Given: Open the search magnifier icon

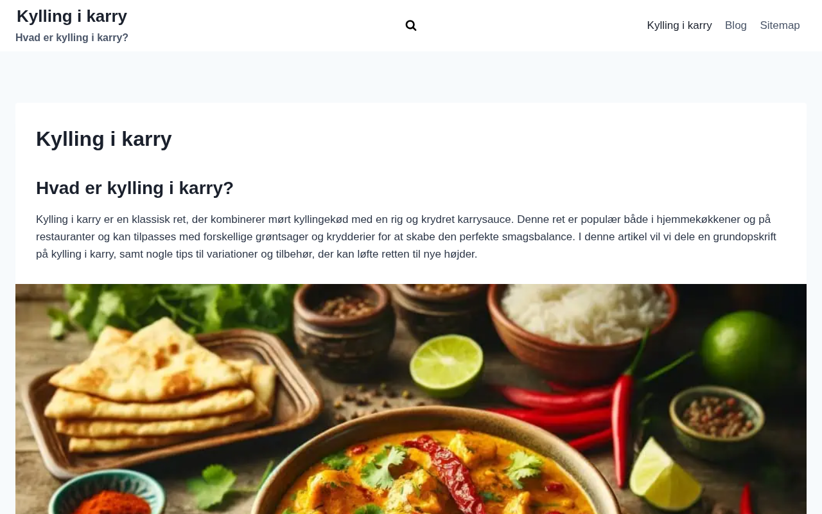Looking at the screenshot, I should click(x=411, y=26).
